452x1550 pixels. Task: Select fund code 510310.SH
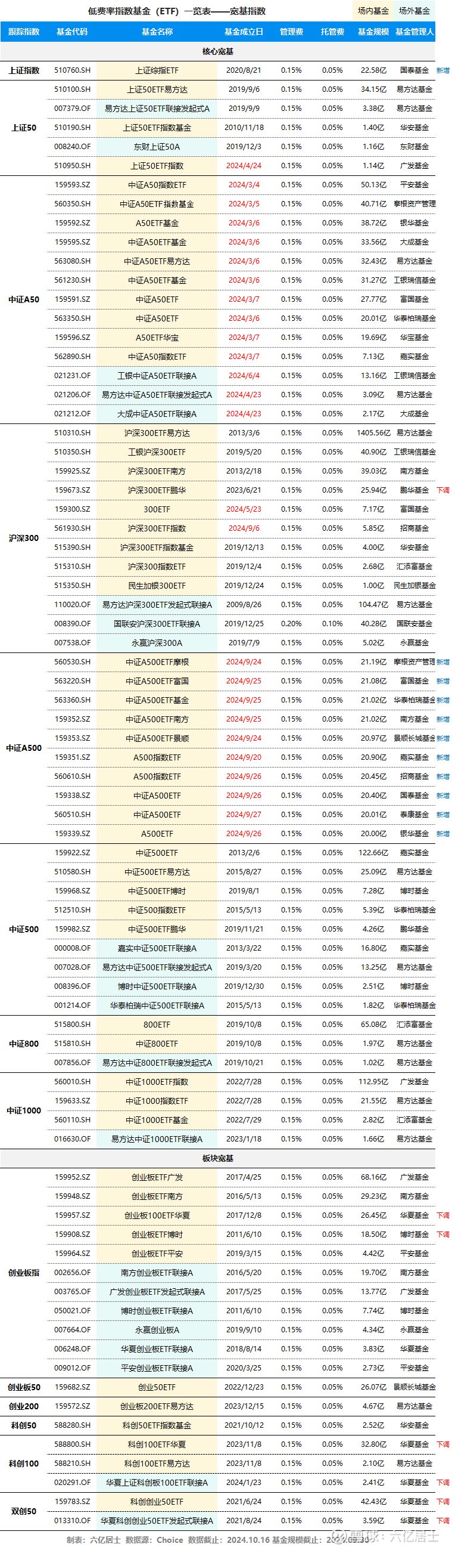pyautogui.click(x=72, y=432)
